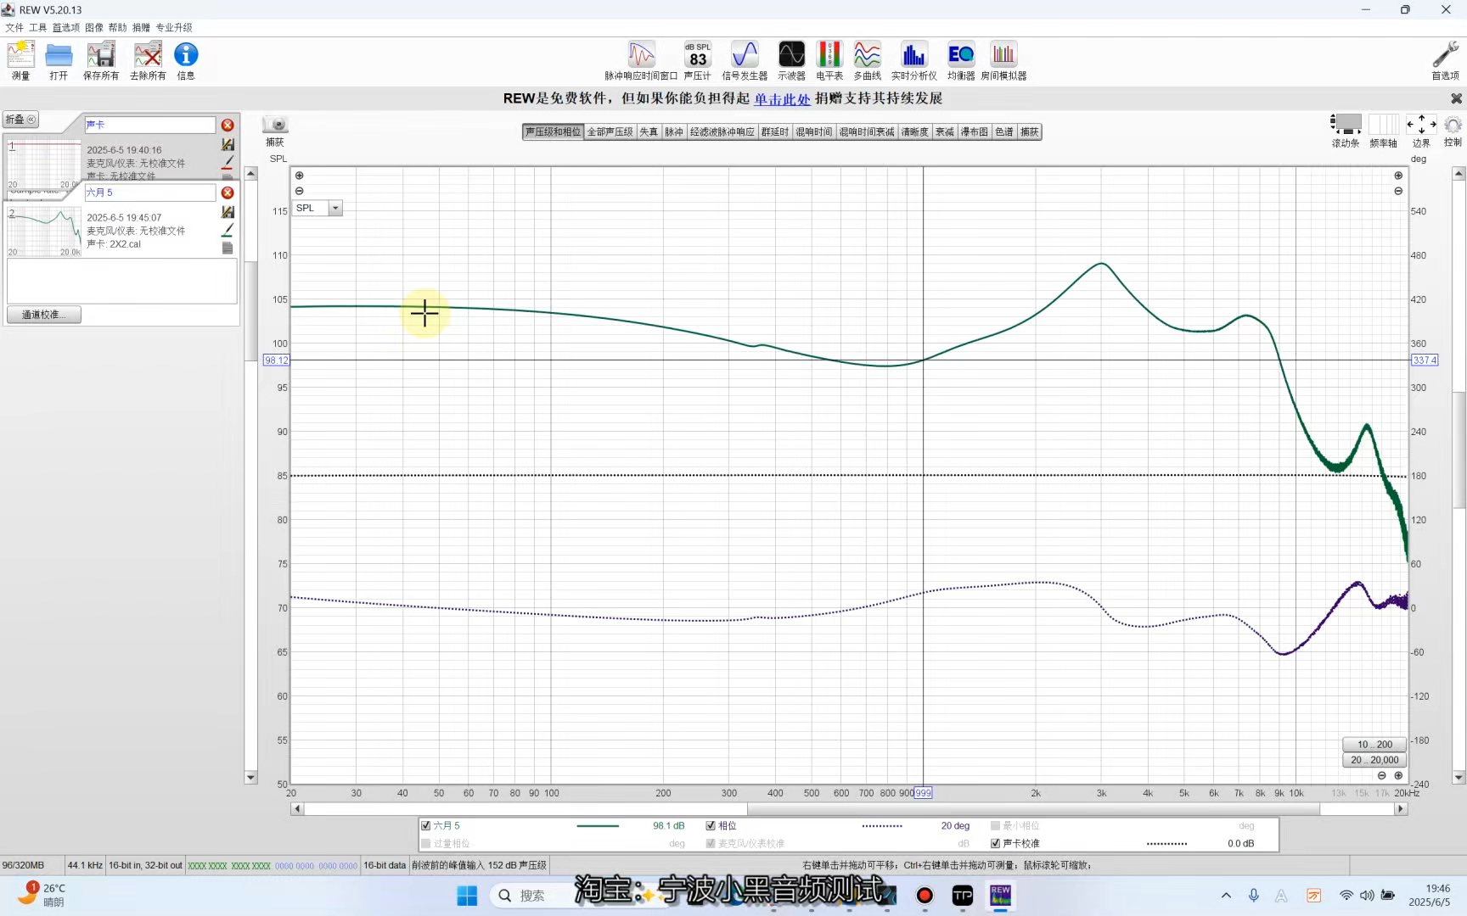Viewport: 1467px width, 916px height.
Task: Click the red record icon in taskbar
Action: pos(925,896)
